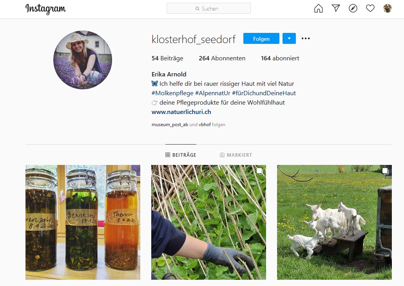This screenshot has height=286, width=404.
Task: Switch to the Beiträge tab
Action: pos(181,155)
